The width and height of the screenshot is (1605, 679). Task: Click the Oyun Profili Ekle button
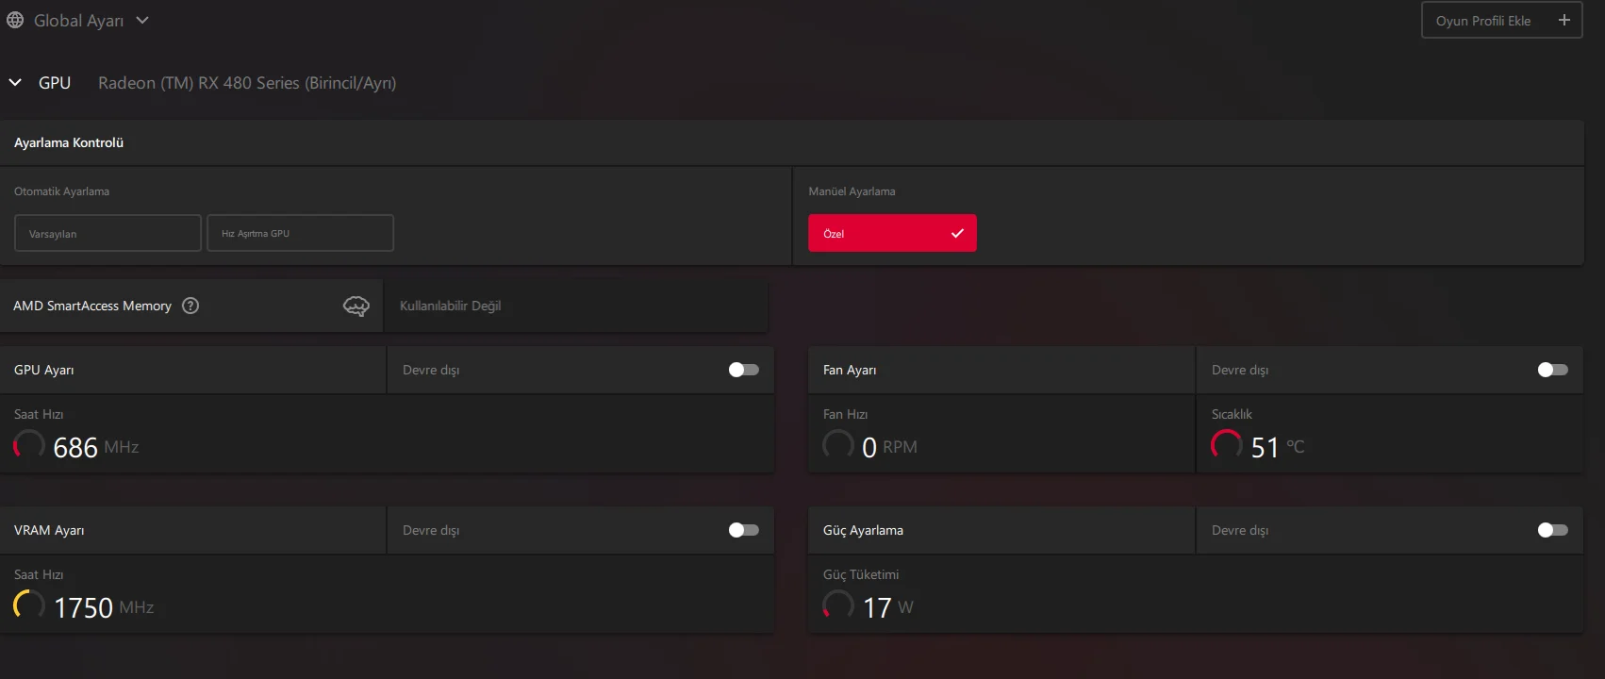(x=1501, y=20)
